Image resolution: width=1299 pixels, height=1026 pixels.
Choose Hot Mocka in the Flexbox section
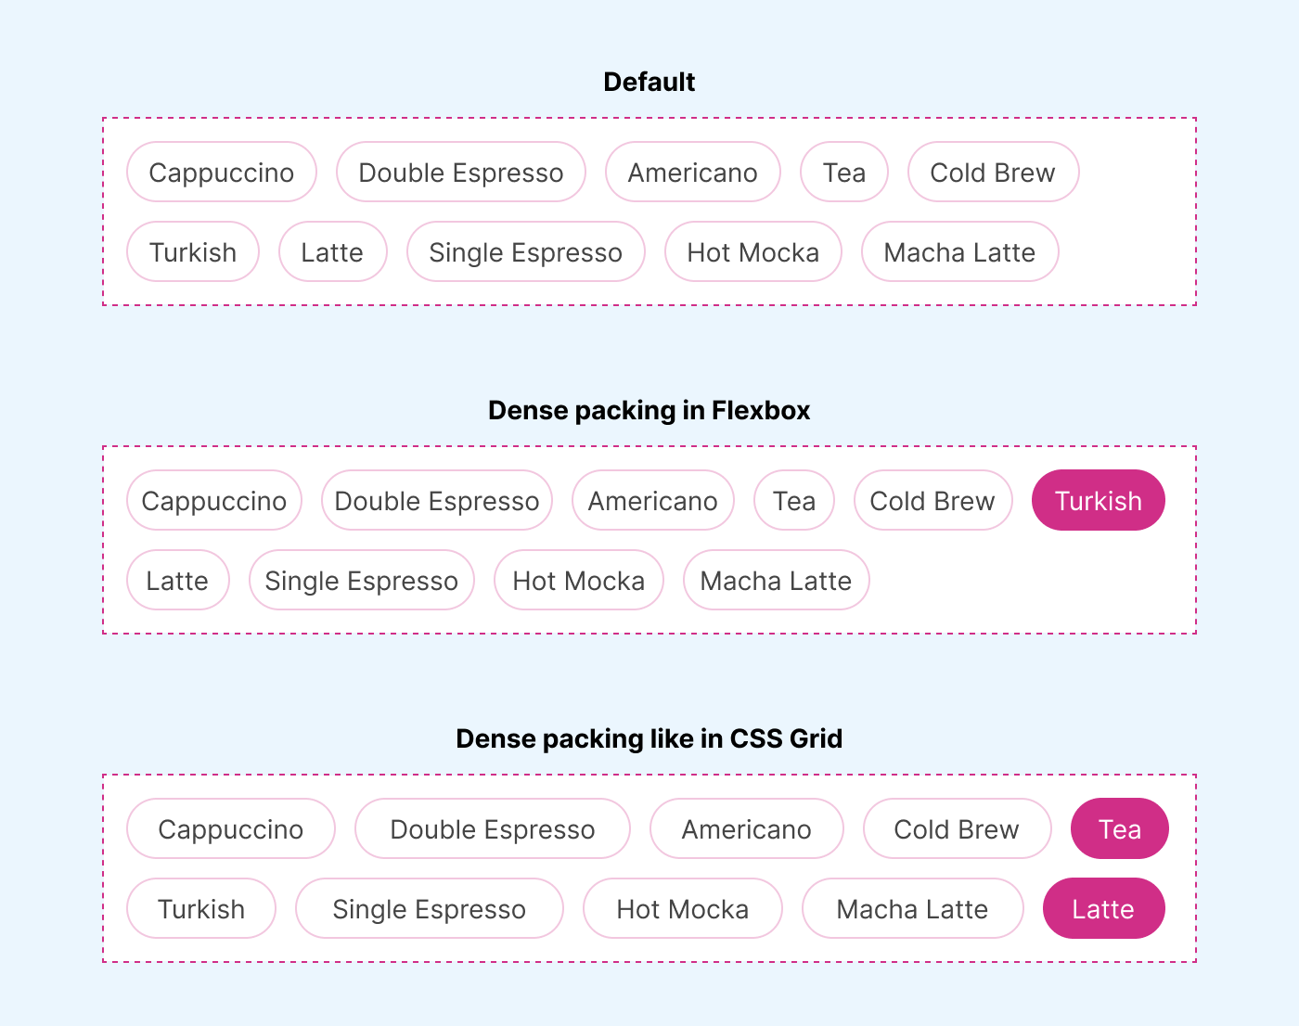pos(579,581)
